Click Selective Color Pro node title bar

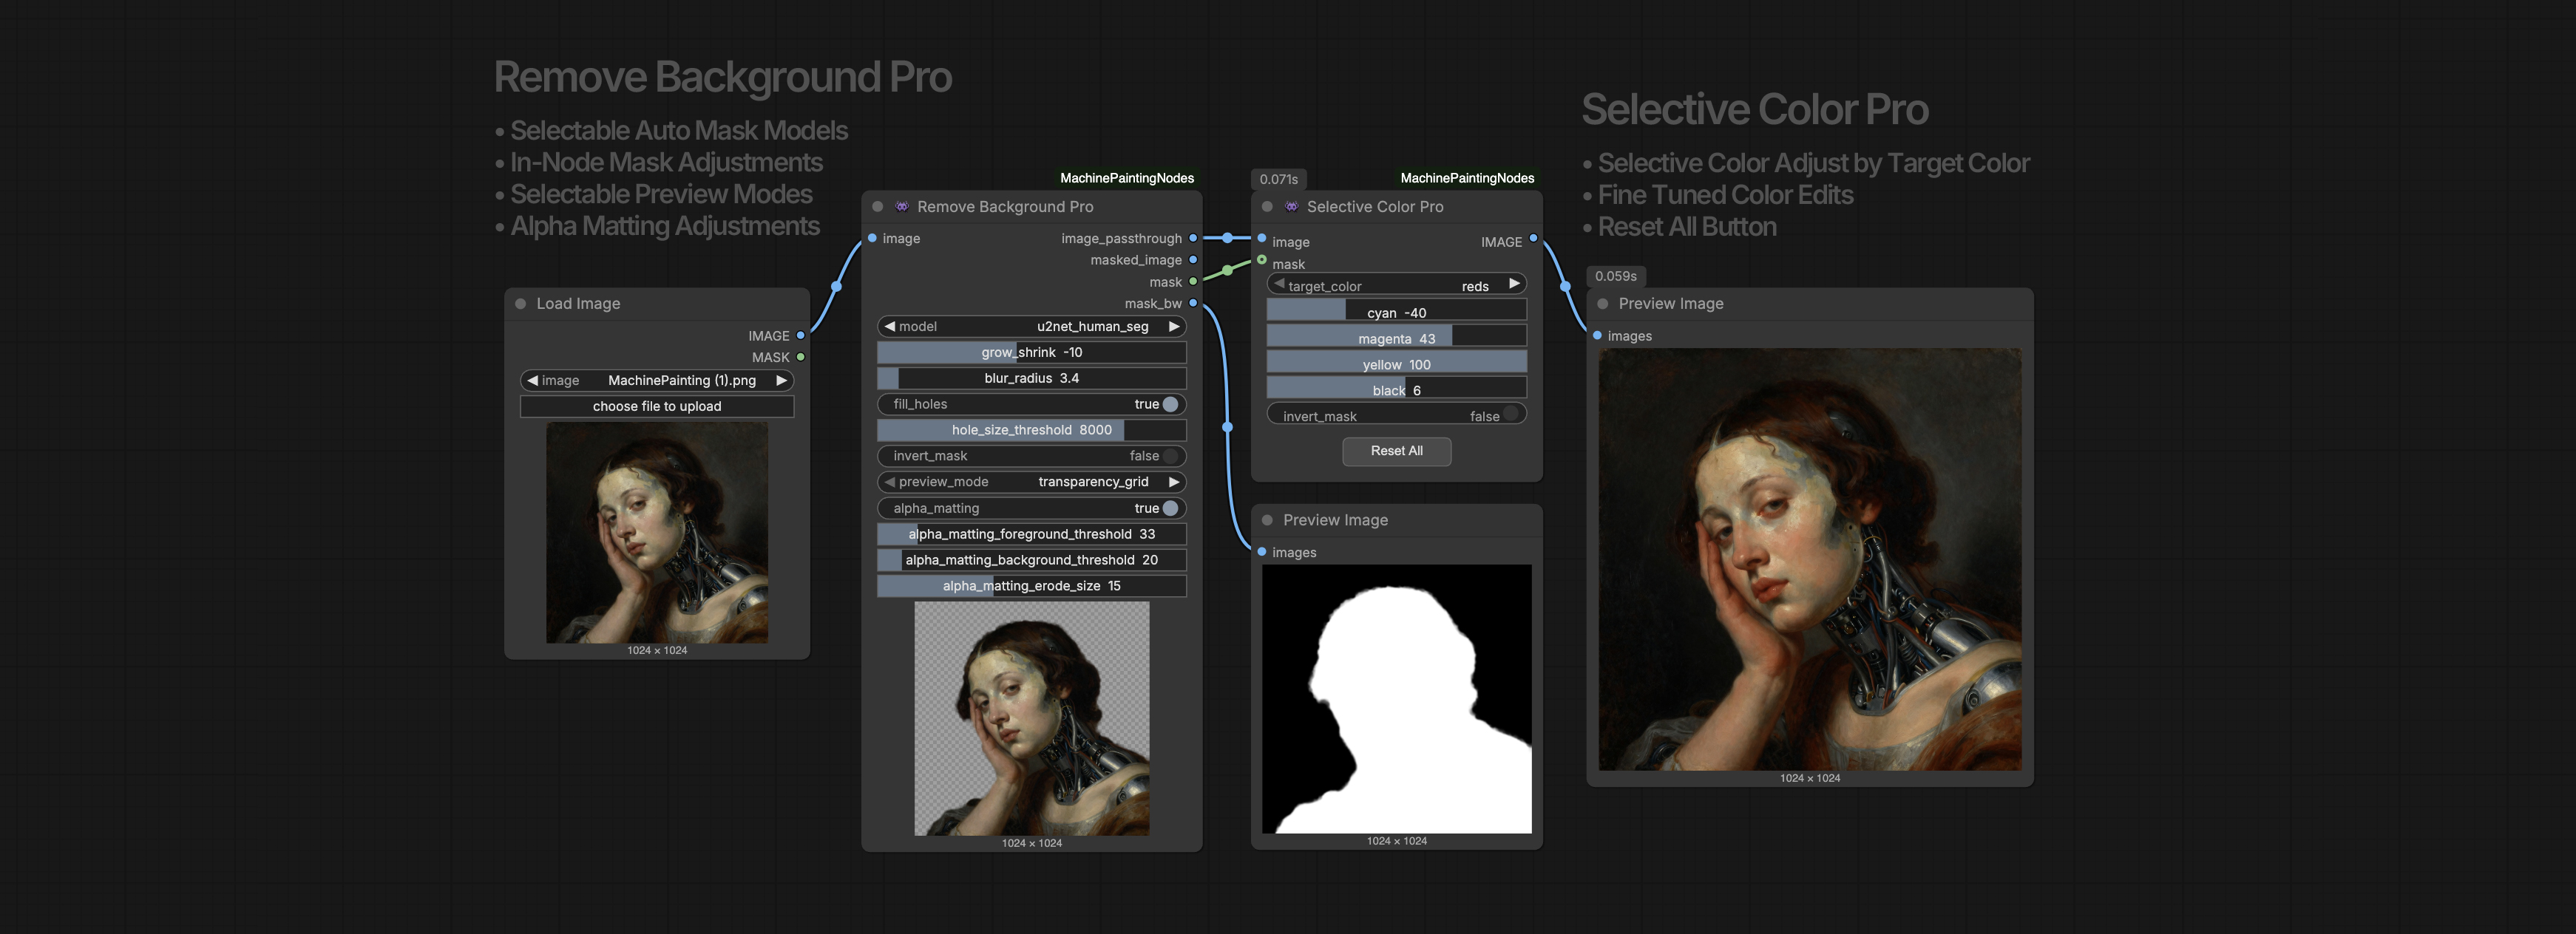(1397, 207)
